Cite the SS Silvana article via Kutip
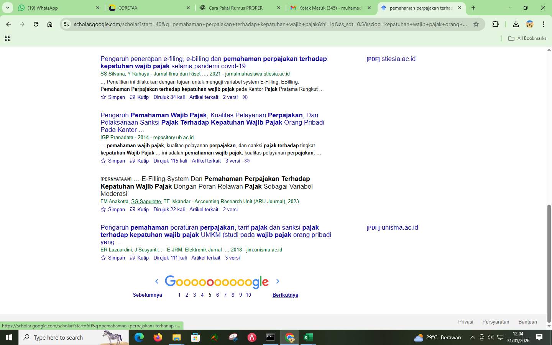Screen dimensions: 552x345 point(139,97)
